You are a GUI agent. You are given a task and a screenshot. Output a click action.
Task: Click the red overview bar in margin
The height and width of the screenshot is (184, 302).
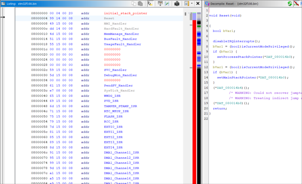point(194,104)
